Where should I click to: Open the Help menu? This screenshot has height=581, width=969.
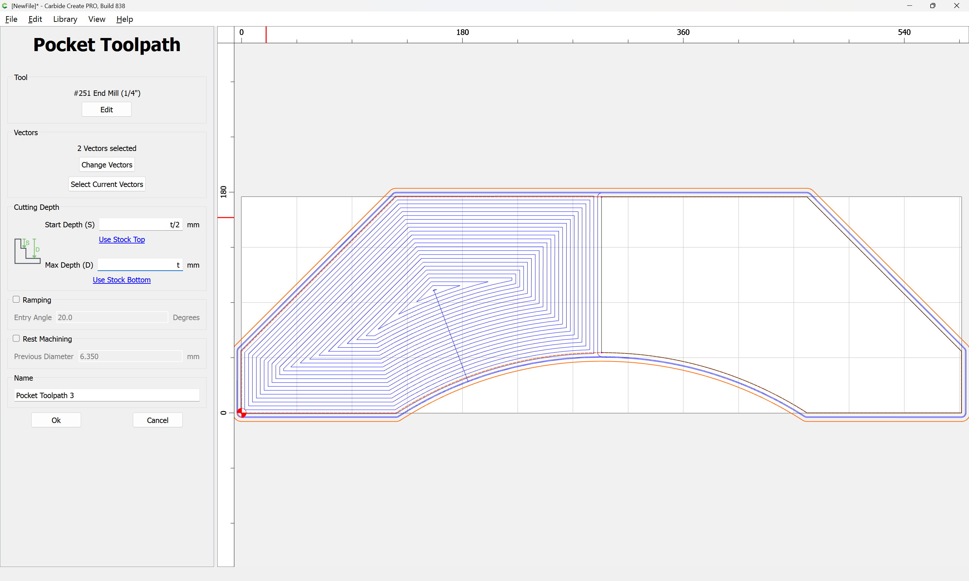click(124, 19)
